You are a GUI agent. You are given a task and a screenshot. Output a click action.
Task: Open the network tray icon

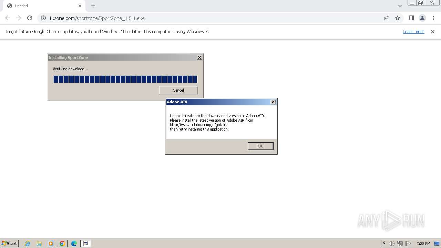tap(400, 244)
